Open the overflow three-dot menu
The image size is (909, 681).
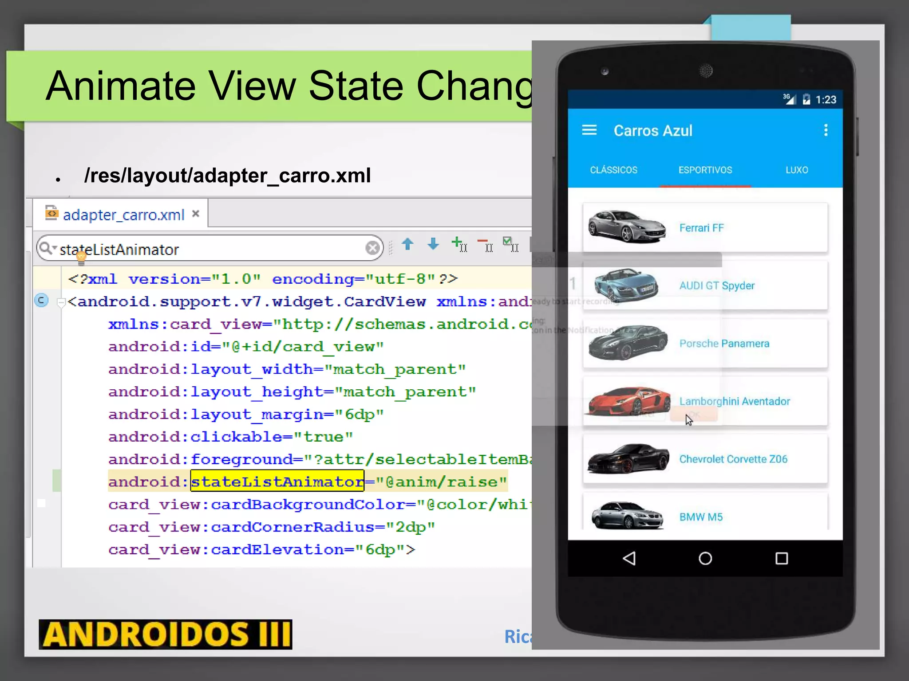(x=826, y=130)
